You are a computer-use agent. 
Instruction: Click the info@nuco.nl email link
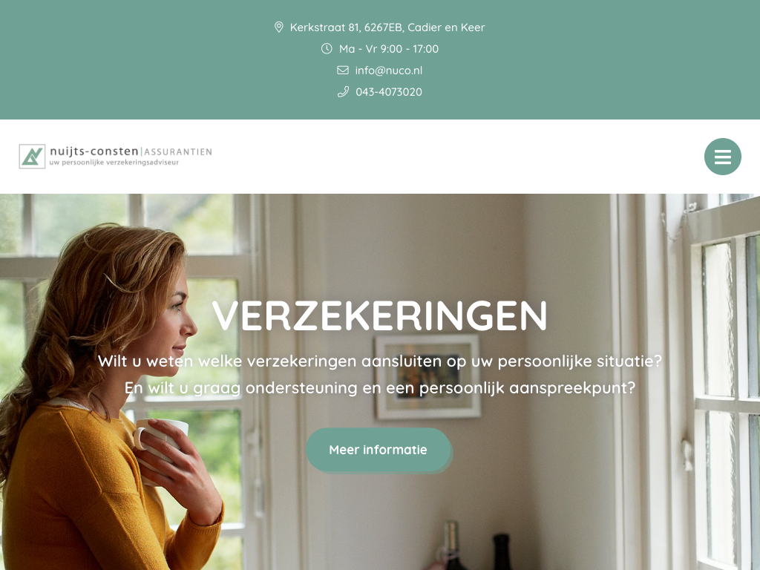(x=389, y=71)
